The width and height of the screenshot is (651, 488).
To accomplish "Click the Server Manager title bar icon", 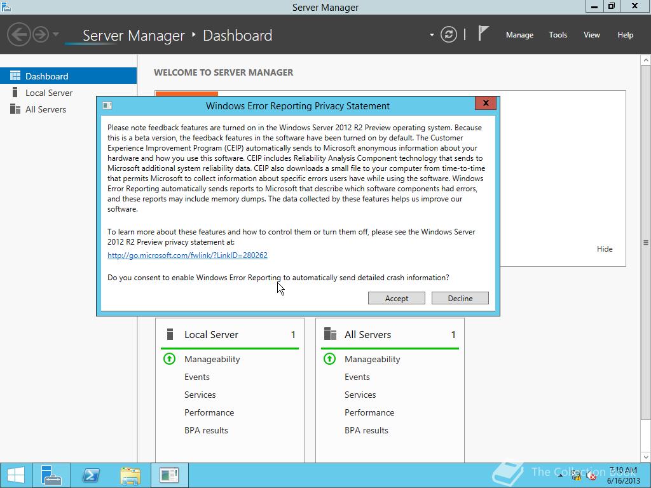I will click(6, 6).
